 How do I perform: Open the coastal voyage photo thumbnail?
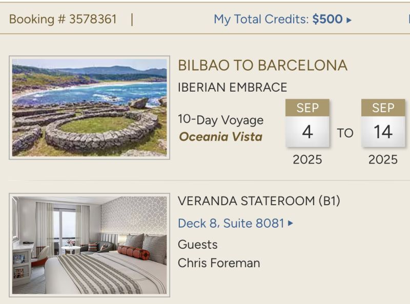pos(90,107)
